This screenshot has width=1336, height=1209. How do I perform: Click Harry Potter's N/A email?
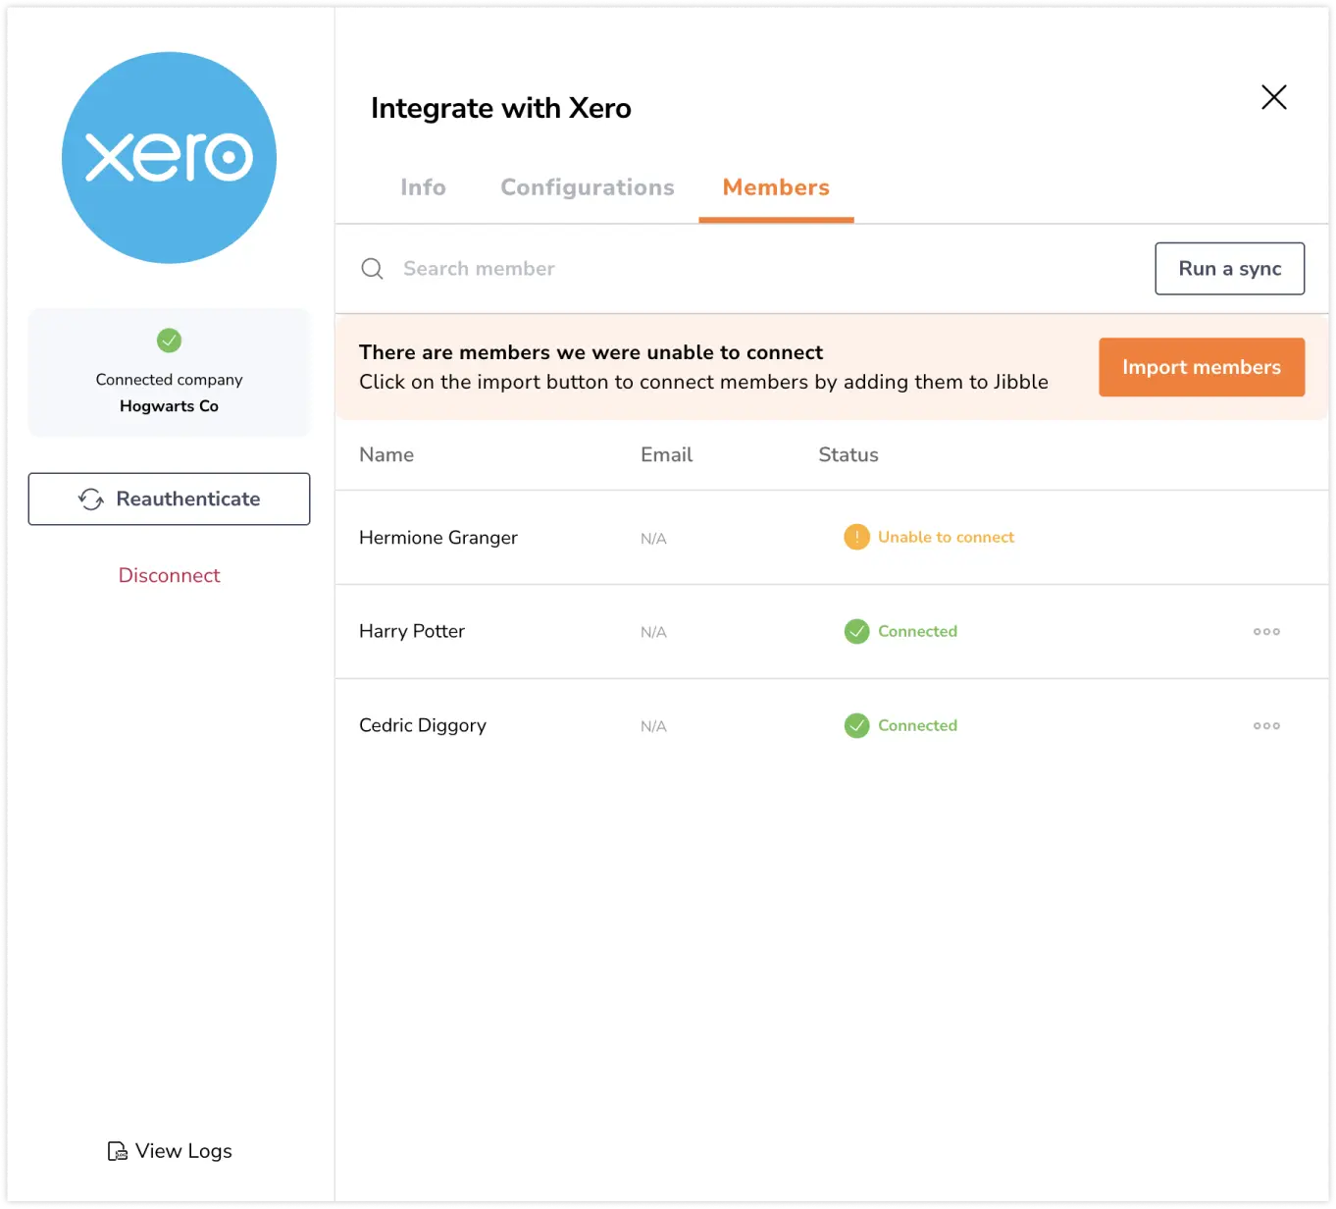coord(653,633)
